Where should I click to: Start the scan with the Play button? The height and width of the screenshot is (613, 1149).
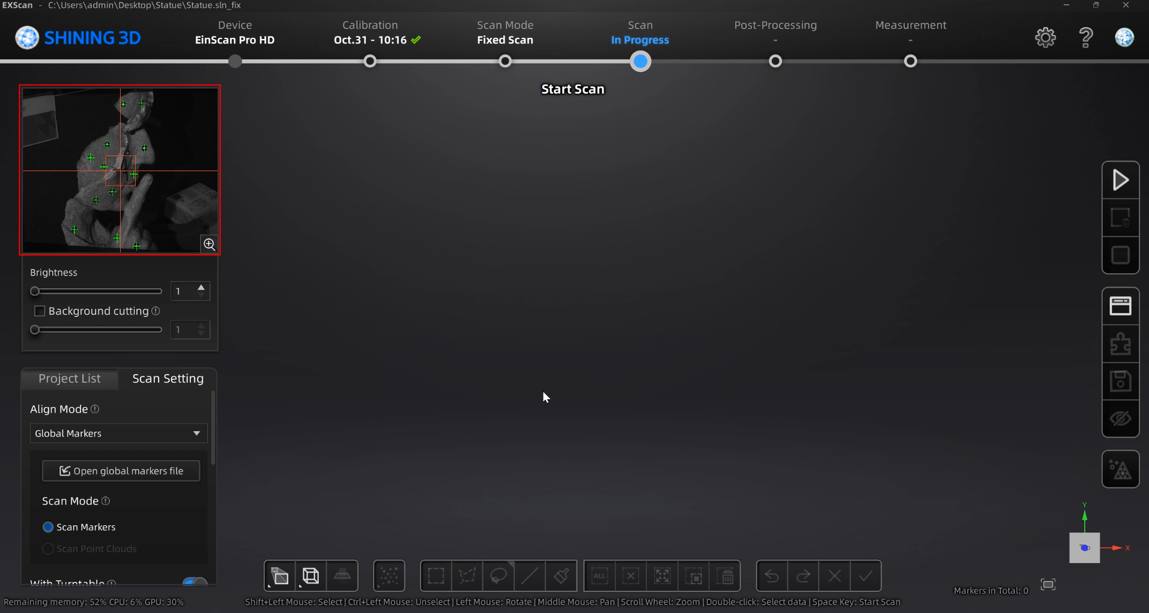coord(1121,179)
